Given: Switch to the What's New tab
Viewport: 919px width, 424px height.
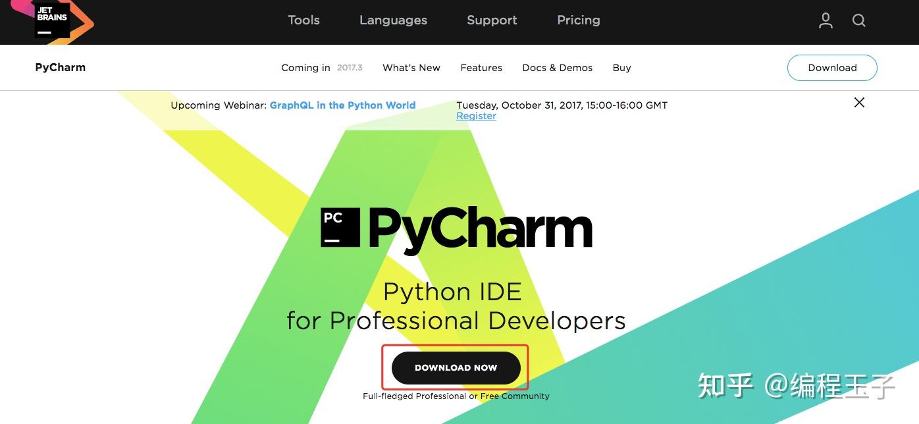Looking at the screenshot, I should [x=411, y=68].
